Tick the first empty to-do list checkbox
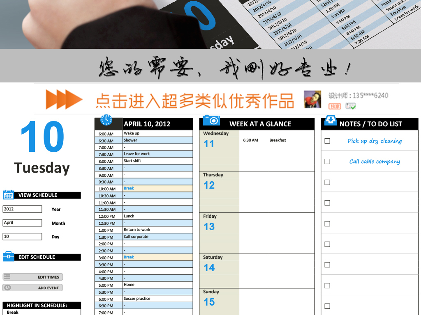Screen dimensions: 421x315 (x=327, y=182)
